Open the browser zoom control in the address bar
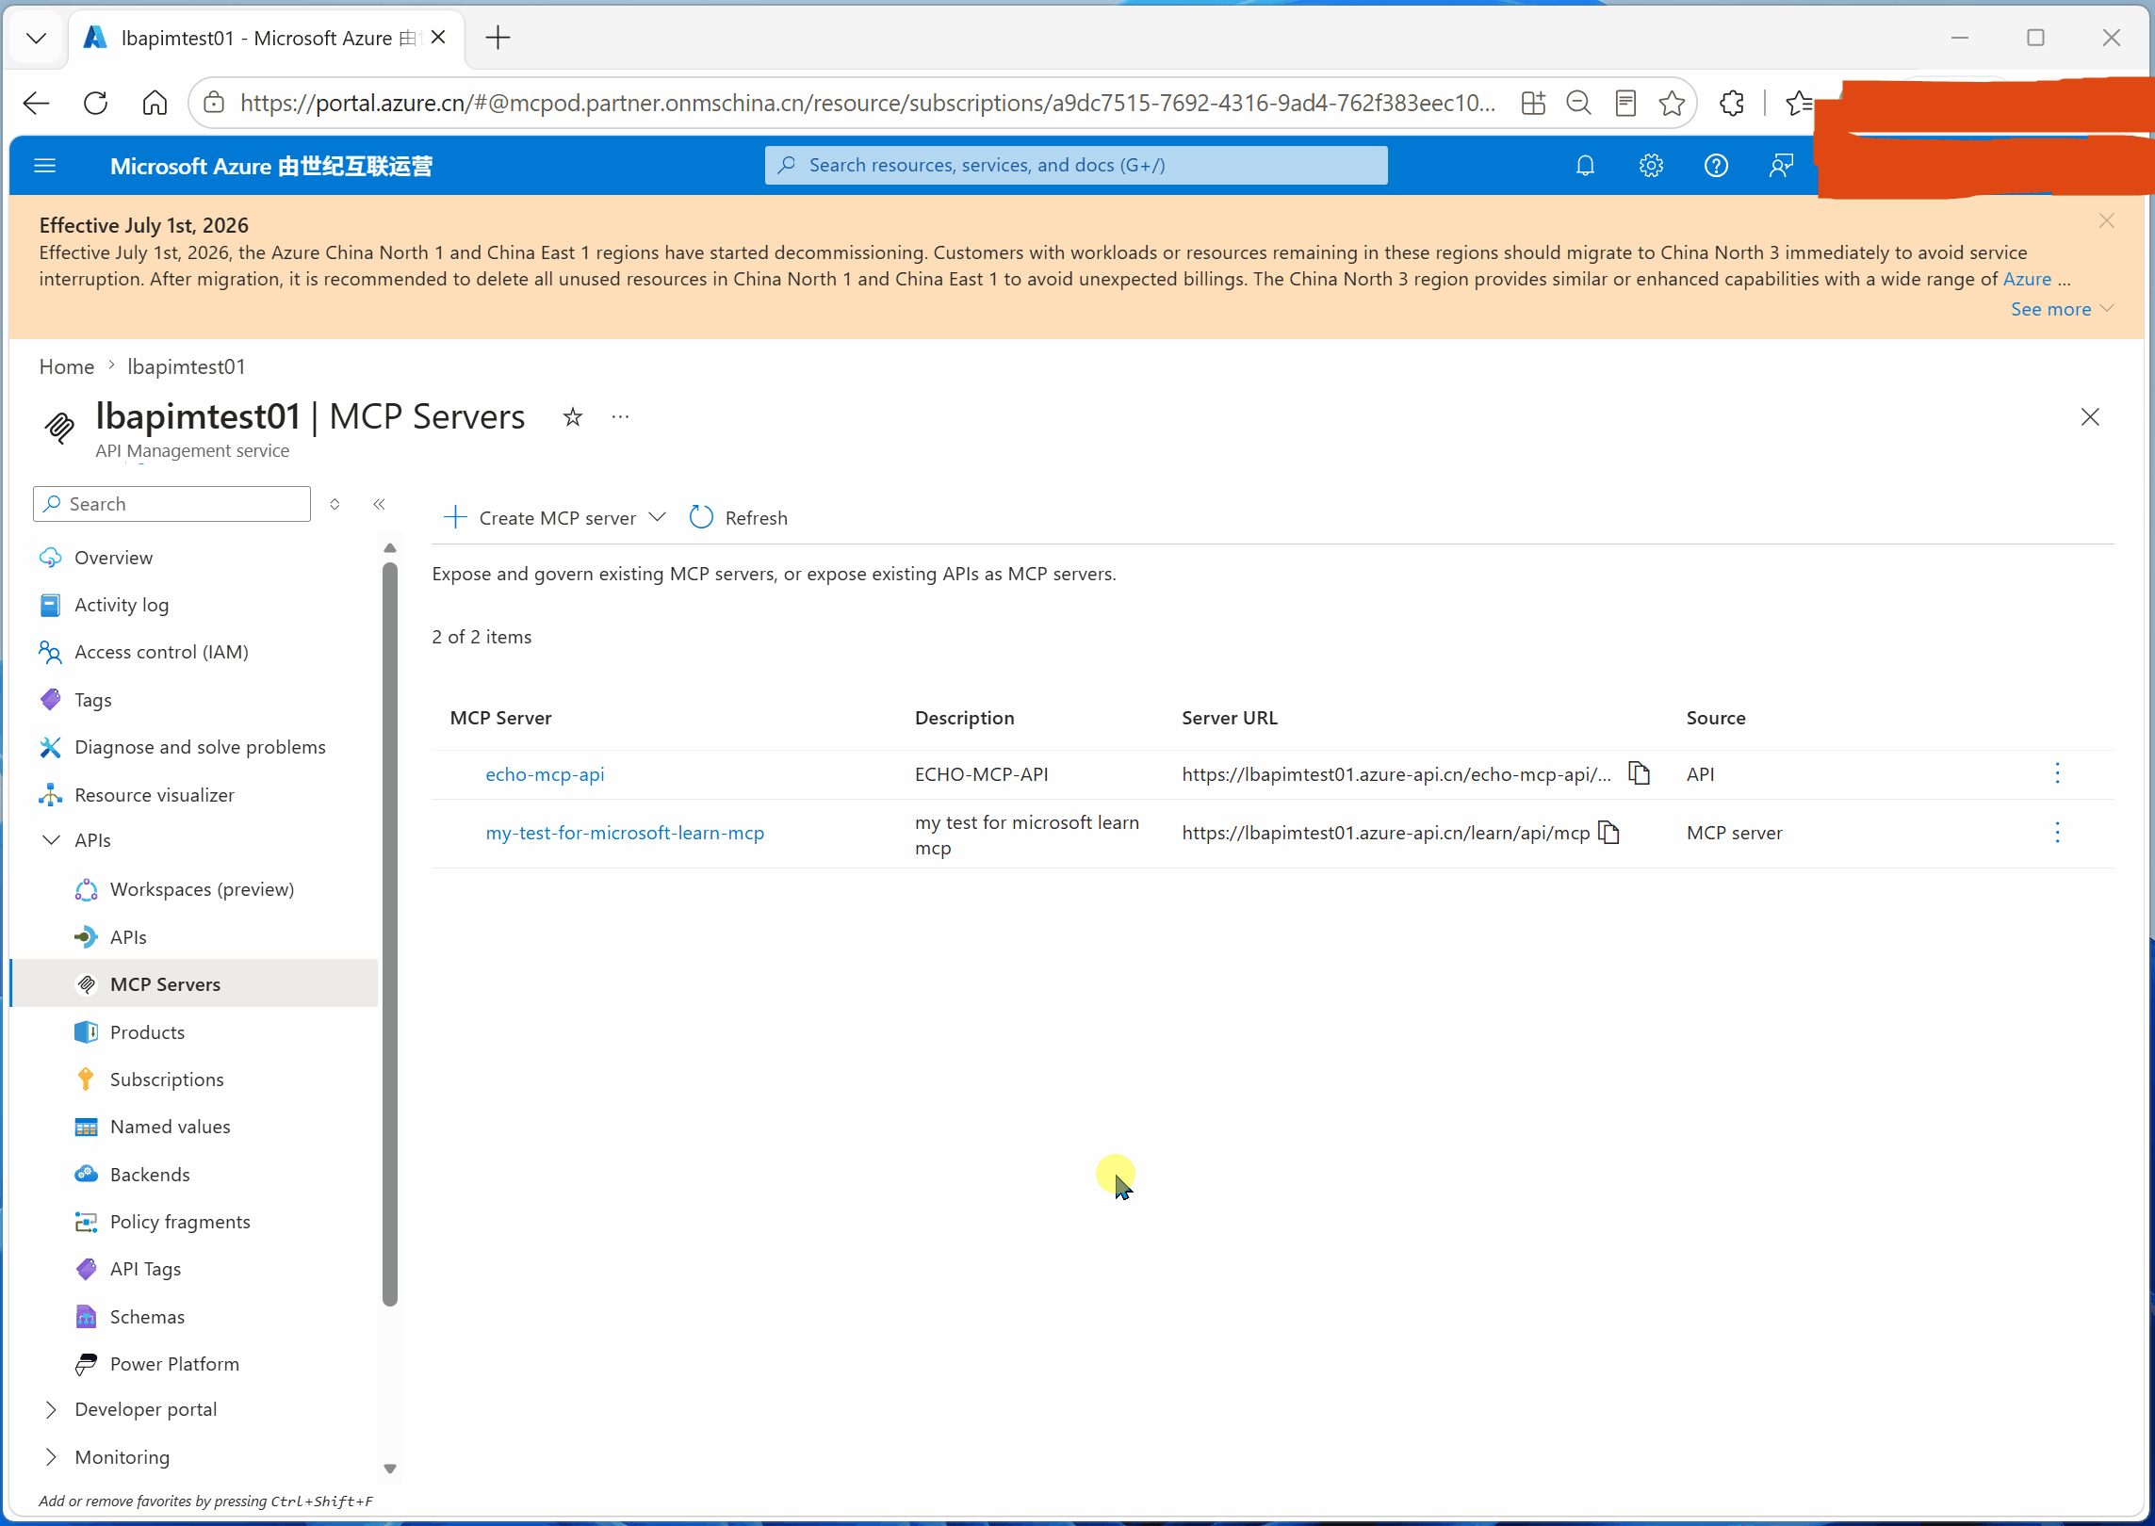2155x1526 pixels. click(x=1579, y=103)
